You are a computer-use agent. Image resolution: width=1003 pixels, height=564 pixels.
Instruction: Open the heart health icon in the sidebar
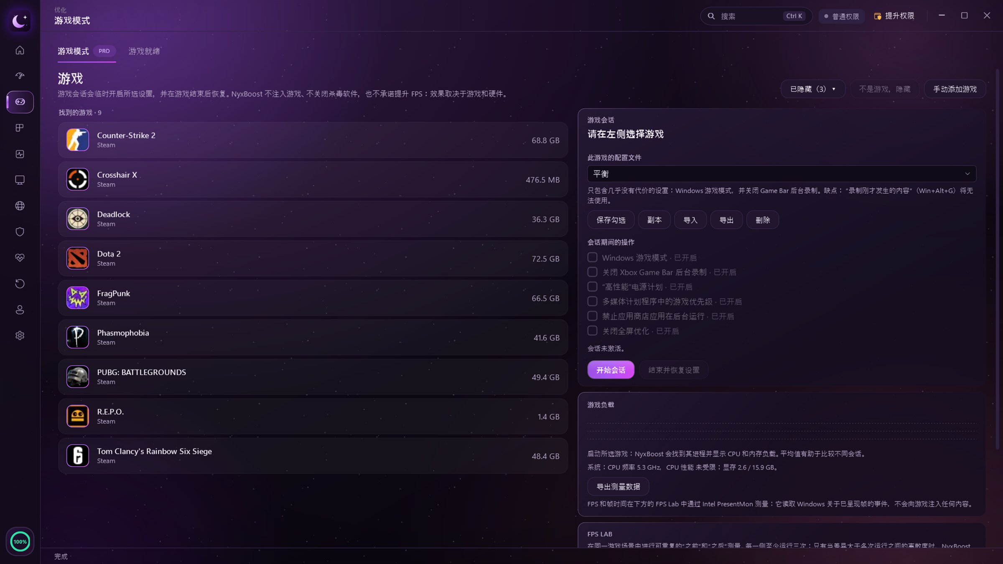20,258
